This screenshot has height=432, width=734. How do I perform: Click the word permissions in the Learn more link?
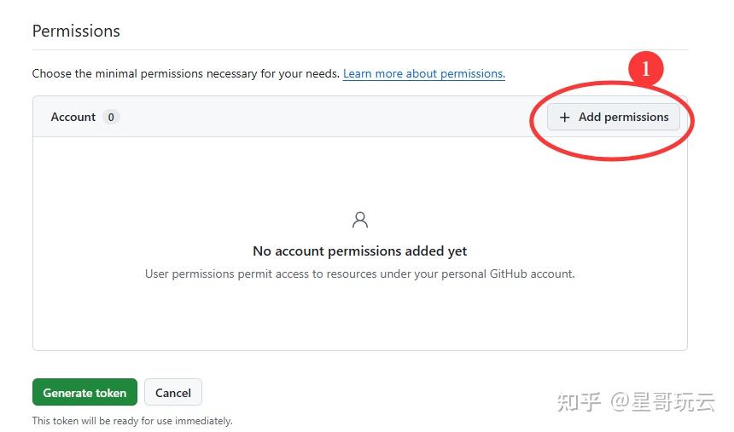tap(474, 74)
